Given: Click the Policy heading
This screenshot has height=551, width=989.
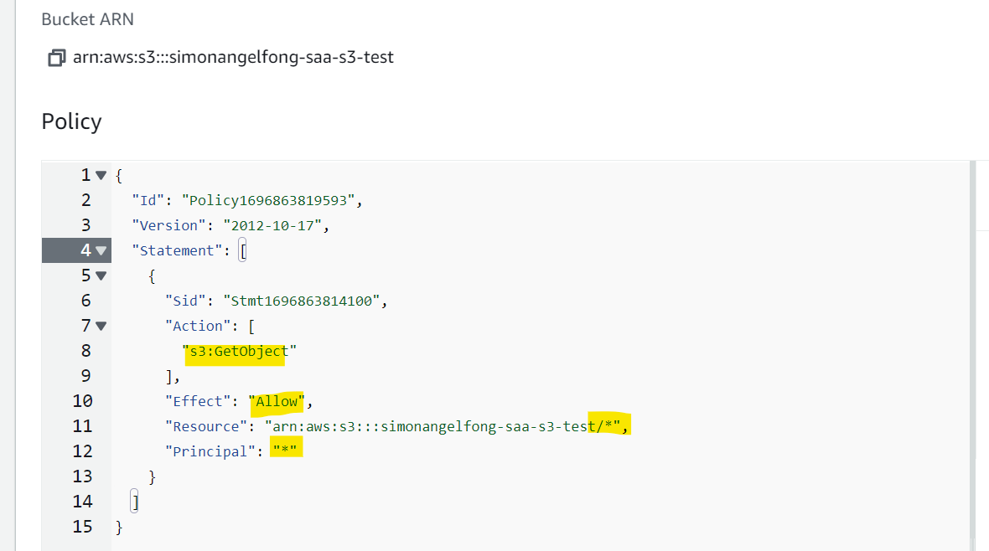Looking at the screenshot, I should pos(71,121).
